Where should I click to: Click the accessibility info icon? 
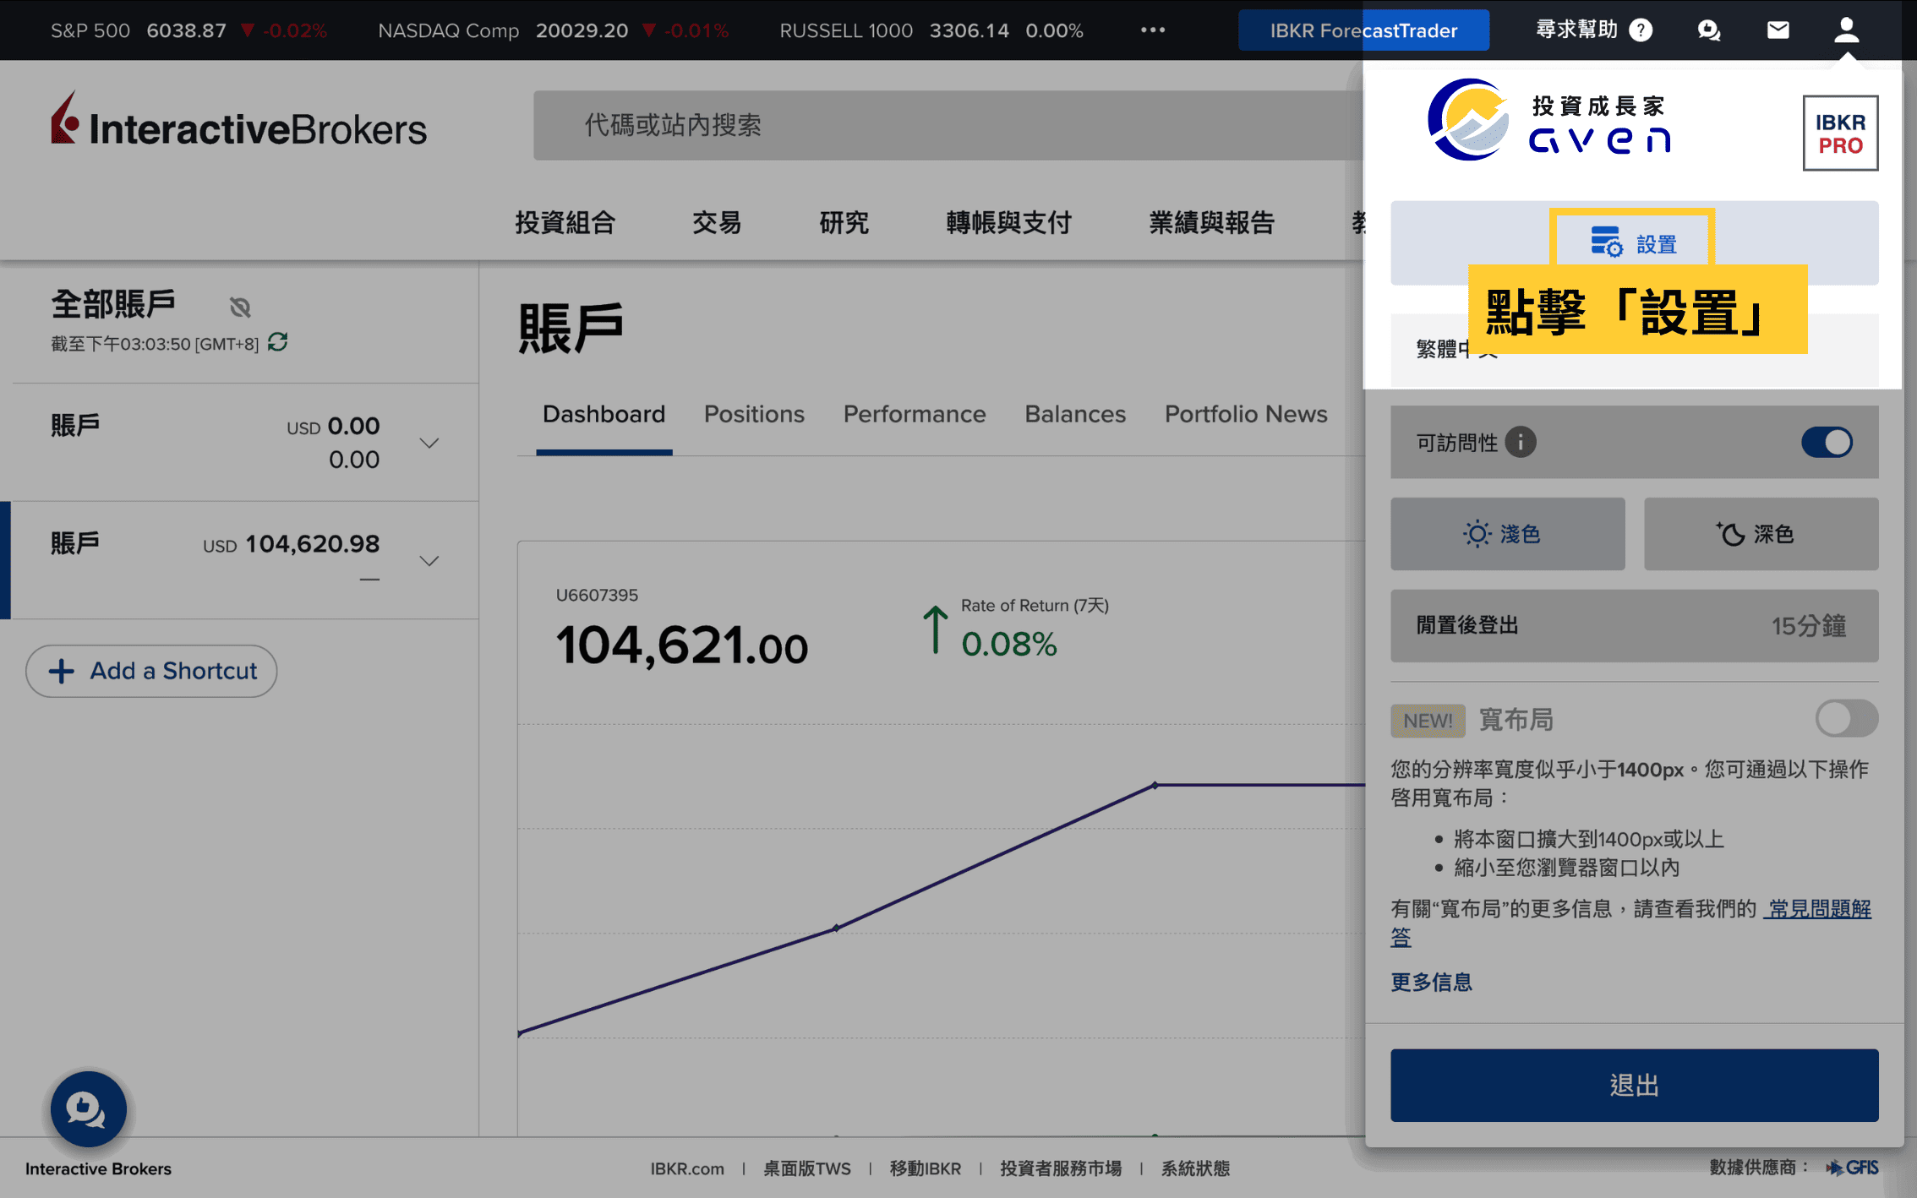(1520, 442)
